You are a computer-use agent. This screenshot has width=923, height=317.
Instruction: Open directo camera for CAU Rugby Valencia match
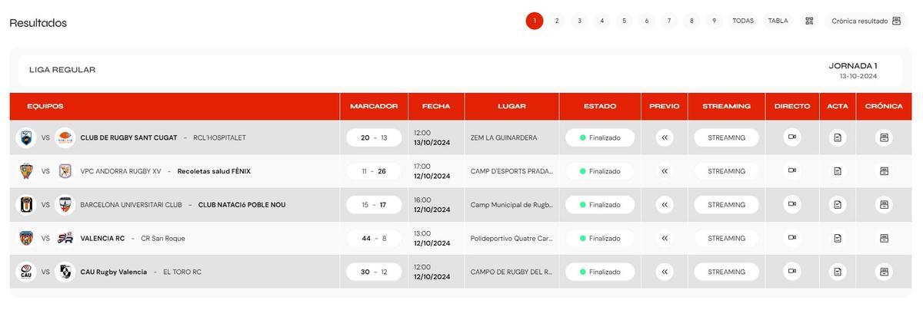click(792, 271)
